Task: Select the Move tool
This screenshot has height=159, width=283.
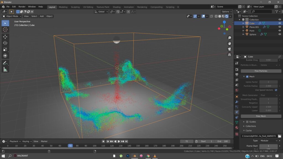Action: [x=5, y=37]
